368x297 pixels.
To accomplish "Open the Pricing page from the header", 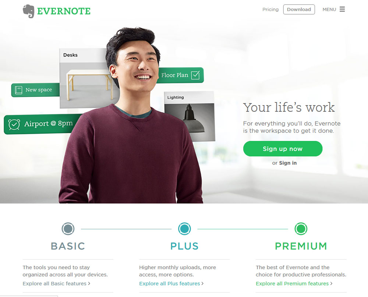I will click(270, 10).
